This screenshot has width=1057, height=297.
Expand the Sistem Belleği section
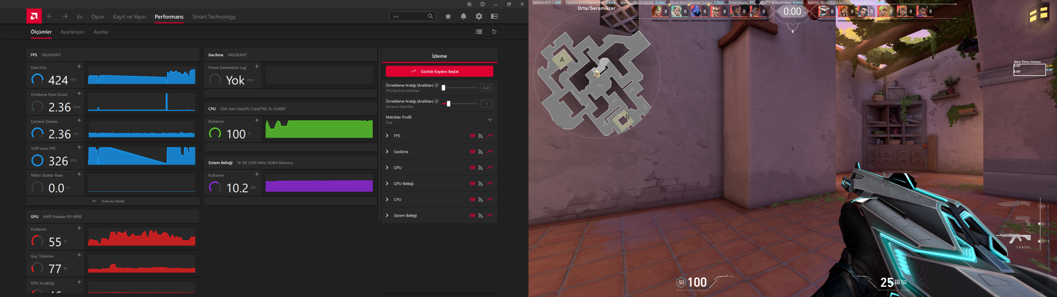[x=387, y=216]
